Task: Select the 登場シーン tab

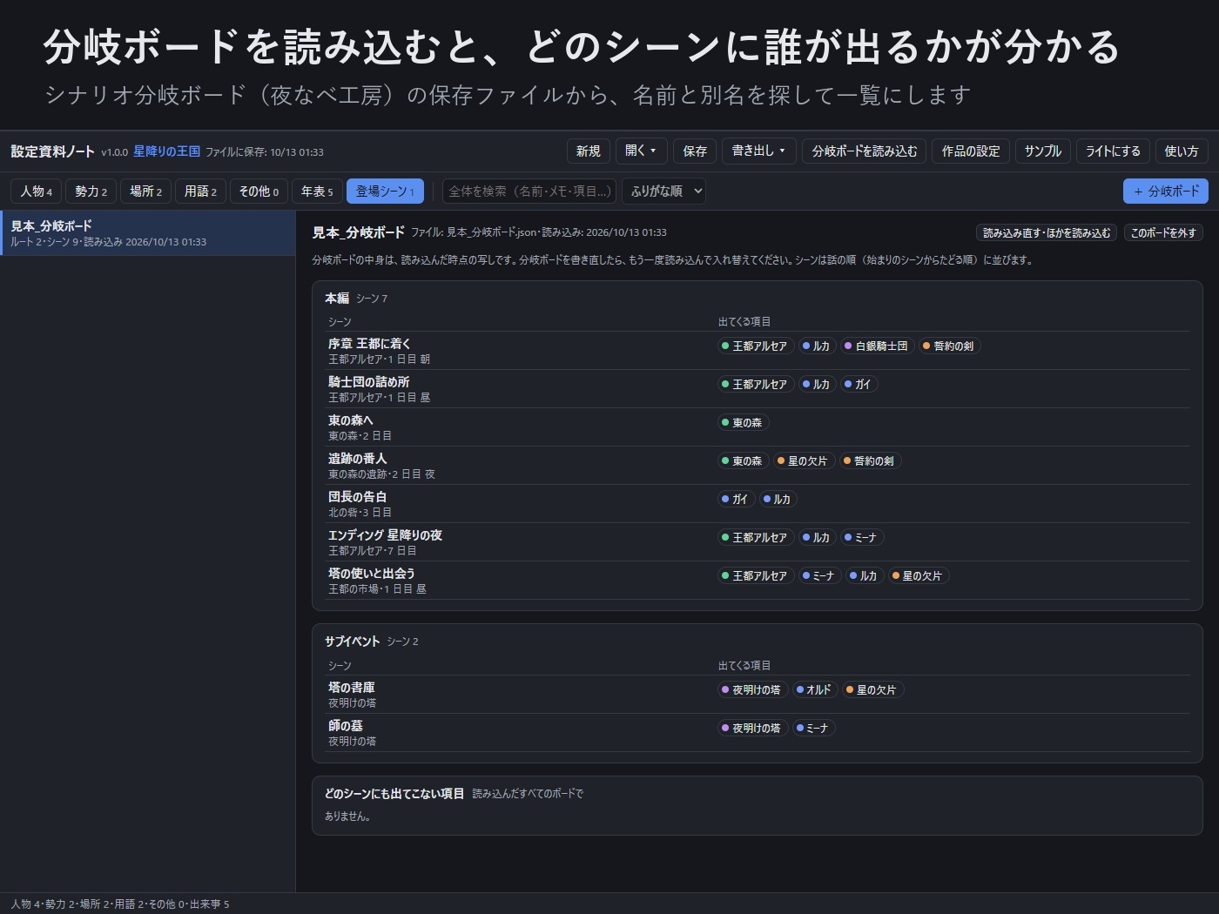Action: coord(385,192)
